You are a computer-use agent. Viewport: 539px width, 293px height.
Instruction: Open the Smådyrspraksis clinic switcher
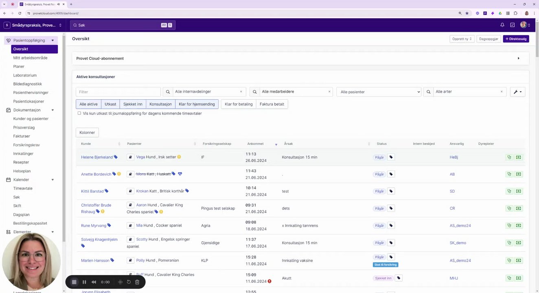33,25
